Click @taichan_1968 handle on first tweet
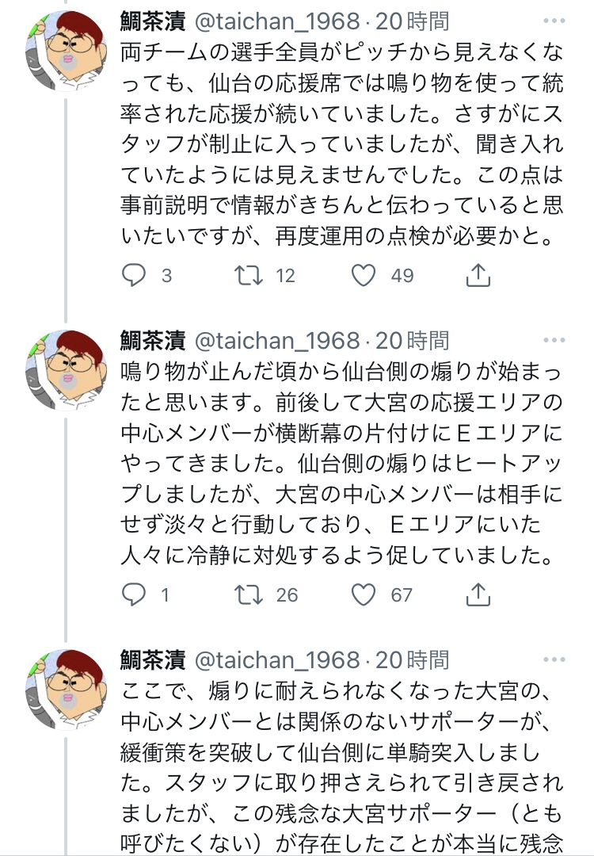 pos(276,21)
